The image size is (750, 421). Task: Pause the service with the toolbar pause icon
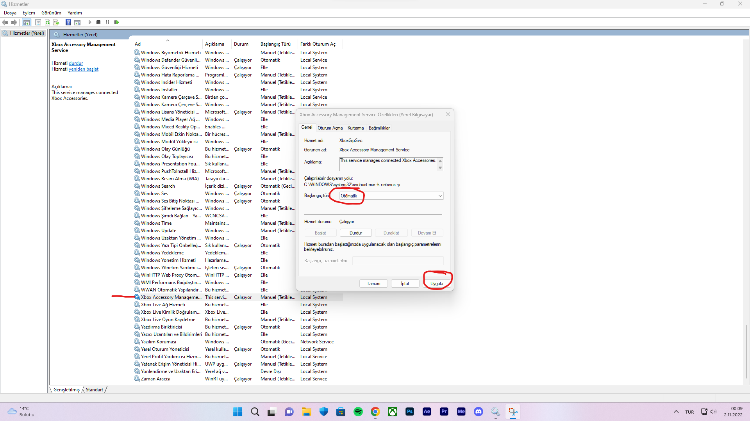click(107, 22)
